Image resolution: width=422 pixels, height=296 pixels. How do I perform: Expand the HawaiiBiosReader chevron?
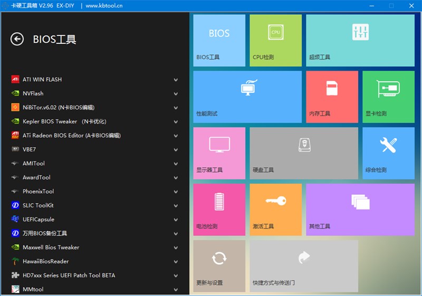point(176,262)
